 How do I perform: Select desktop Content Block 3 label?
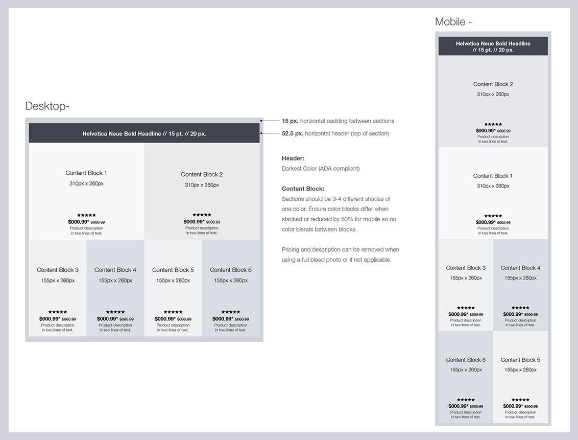pos(58,270)
